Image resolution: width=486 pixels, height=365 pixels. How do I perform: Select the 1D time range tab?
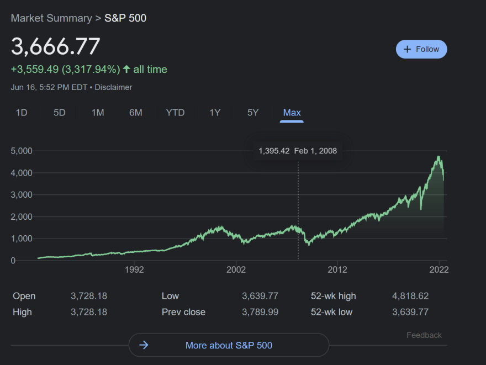(22, 113)
